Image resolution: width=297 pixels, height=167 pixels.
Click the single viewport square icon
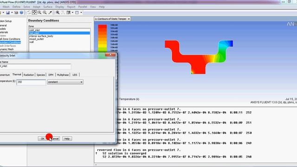pos(77,13)
